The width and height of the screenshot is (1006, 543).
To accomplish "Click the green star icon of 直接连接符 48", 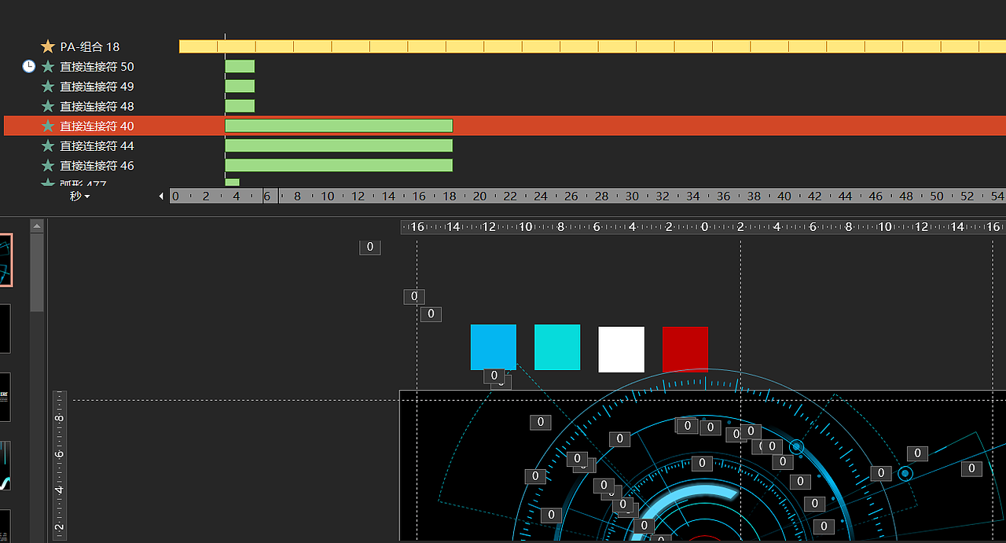I will [x=48, y=106].
